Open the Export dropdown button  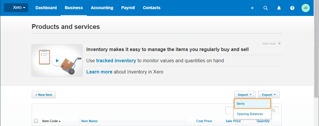point(269,95)
